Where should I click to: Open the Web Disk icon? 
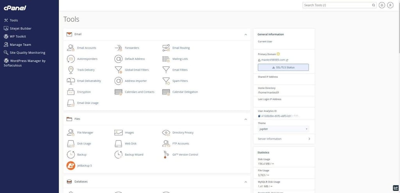click(118, 143)
